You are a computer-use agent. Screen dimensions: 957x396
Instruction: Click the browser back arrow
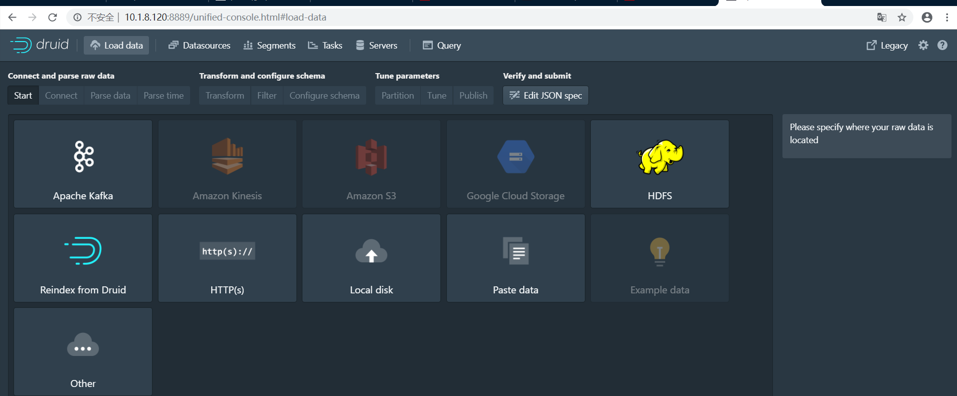(x=13, y=18)
